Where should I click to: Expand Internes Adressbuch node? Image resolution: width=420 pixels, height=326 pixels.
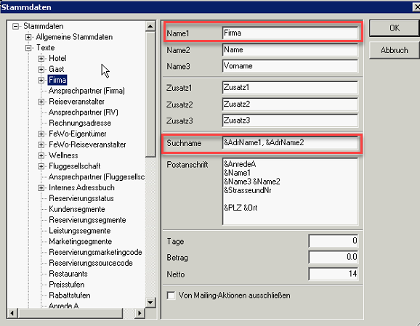[x=41, y=188]
